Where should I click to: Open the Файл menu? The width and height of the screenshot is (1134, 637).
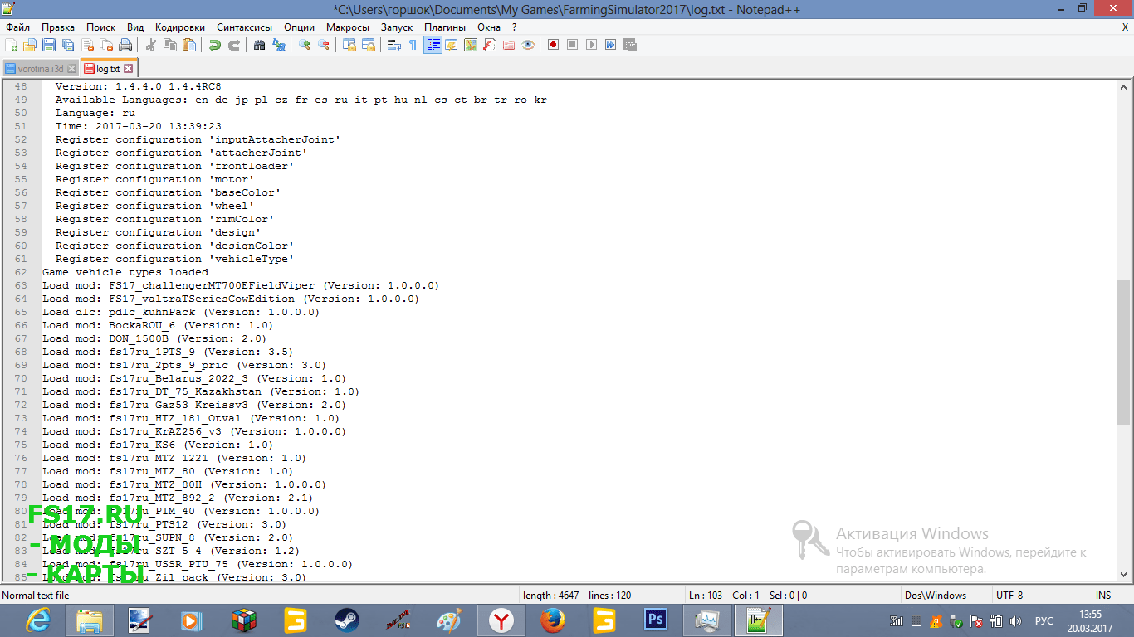point(17,27)
